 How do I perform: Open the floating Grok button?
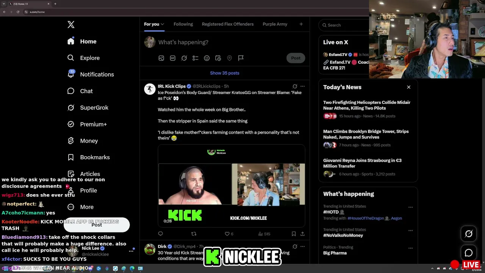(x=469, y=234)
